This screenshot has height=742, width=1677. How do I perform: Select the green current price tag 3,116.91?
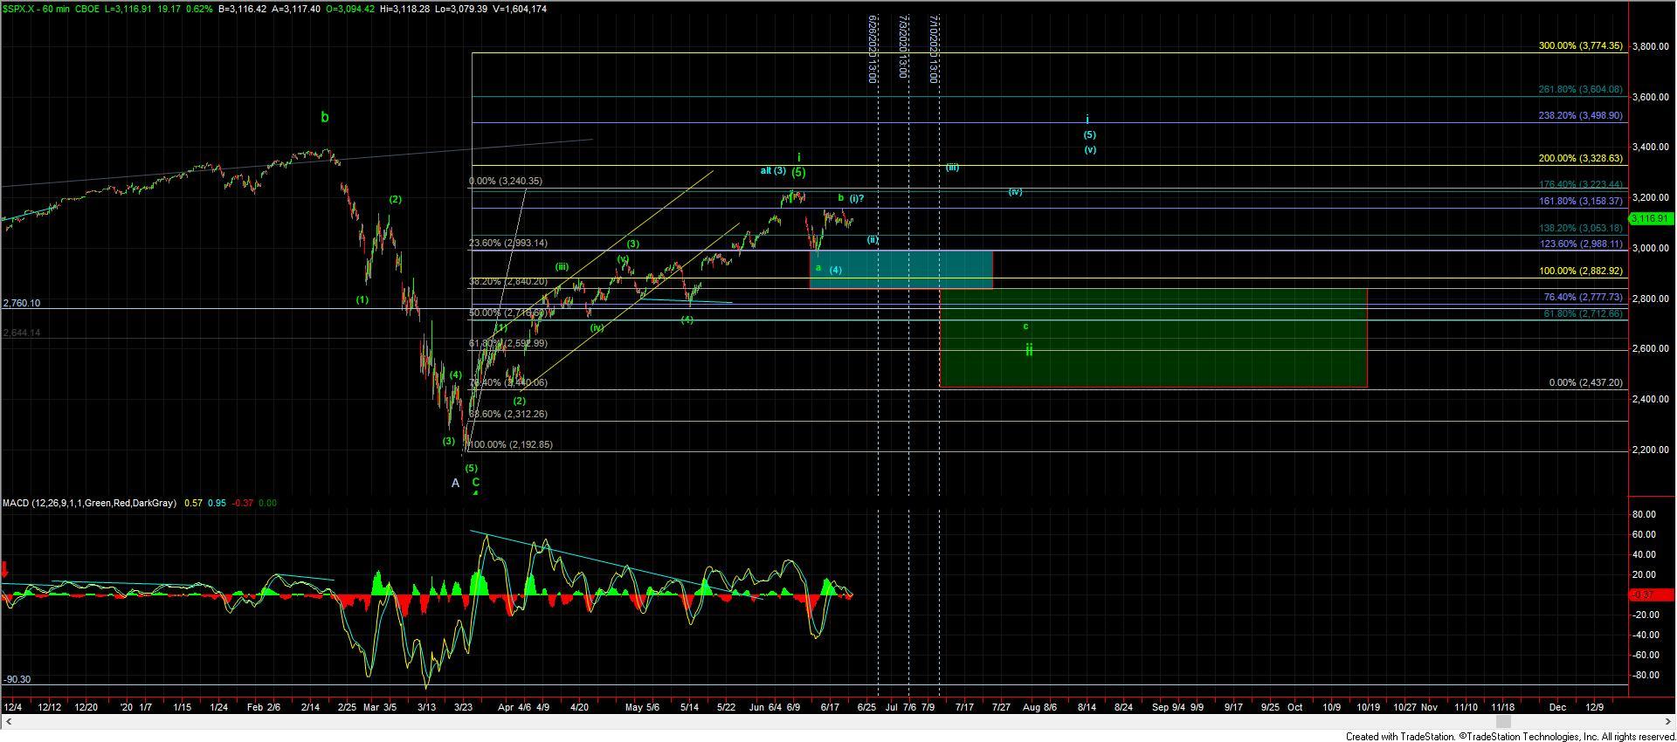tap(1651, 218)
